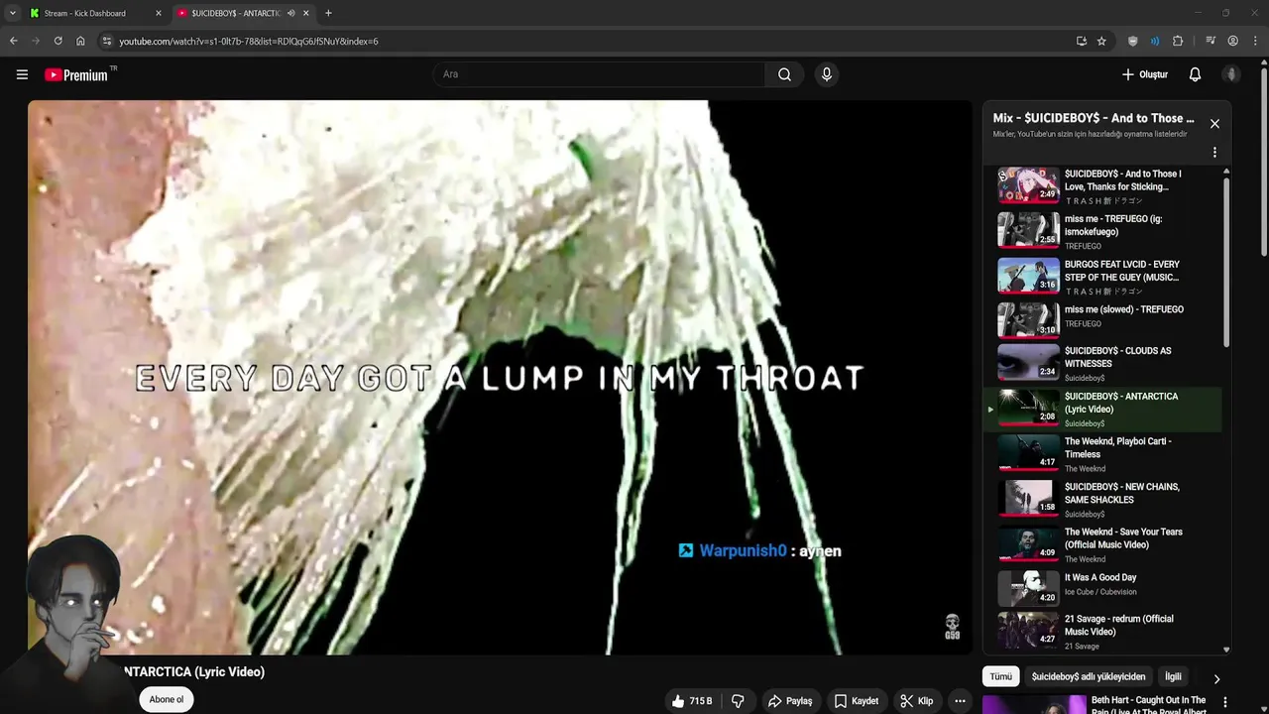Click the search magnifier button
Viewport: 1269px width, 714px height.
pyautogui.click(x=784, y=74)
